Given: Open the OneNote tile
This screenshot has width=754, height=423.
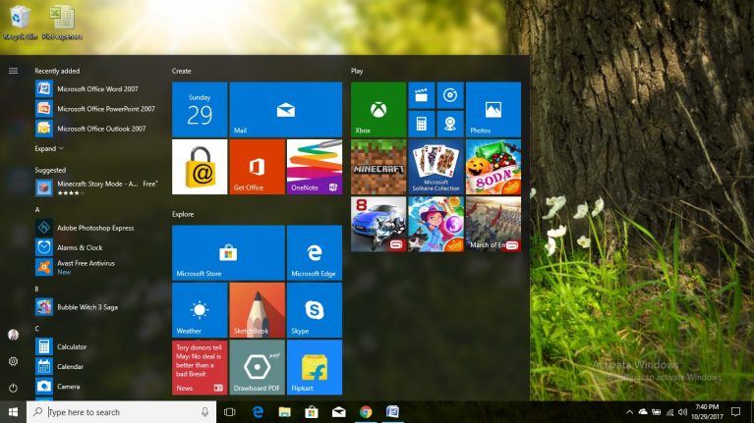Looking at the screenshot, I should [x=315, y=167].
